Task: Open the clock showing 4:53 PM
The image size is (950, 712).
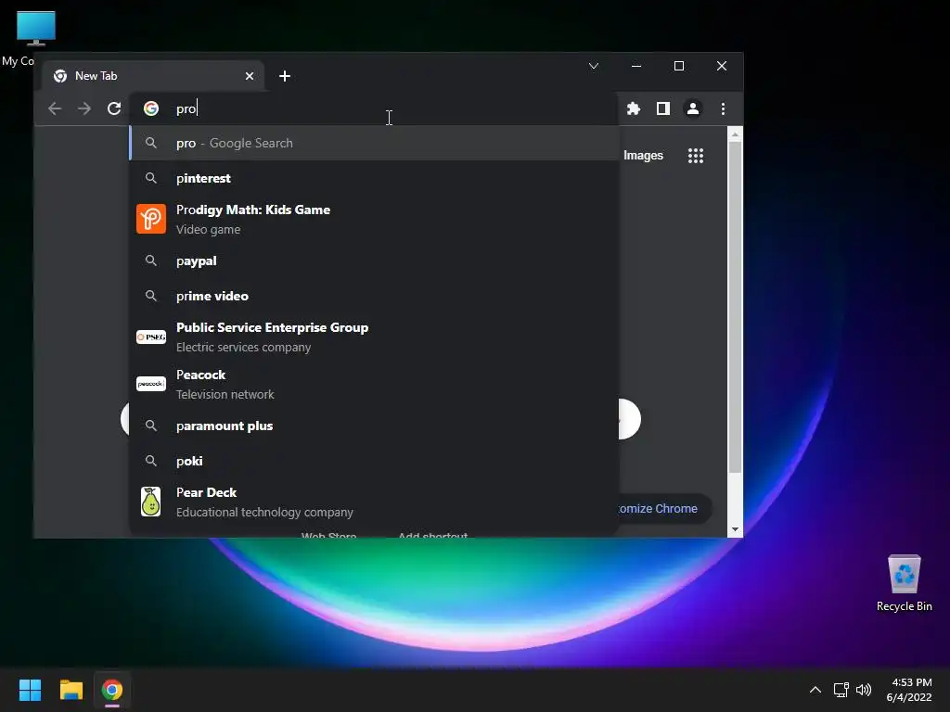Action: click(909, 690)
